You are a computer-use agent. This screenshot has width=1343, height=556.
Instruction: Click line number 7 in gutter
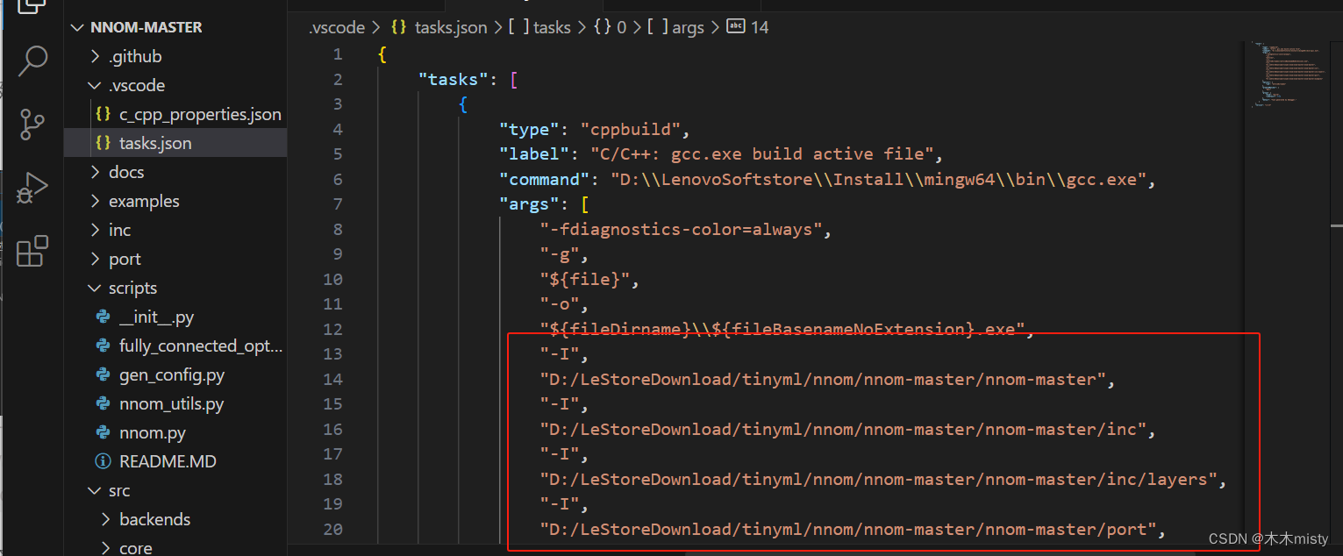tap(338, 203)
